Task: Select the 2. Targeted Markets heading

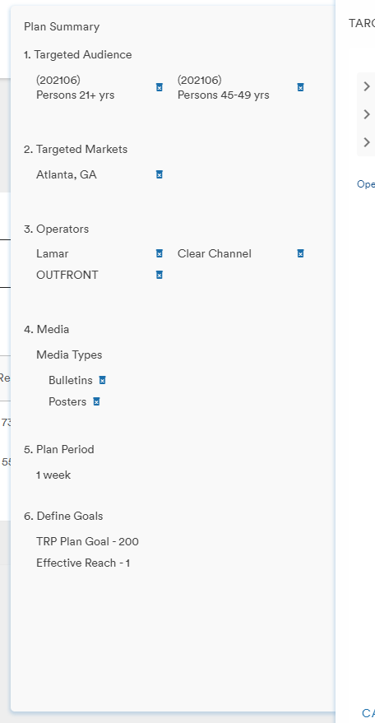Action: 76,150
